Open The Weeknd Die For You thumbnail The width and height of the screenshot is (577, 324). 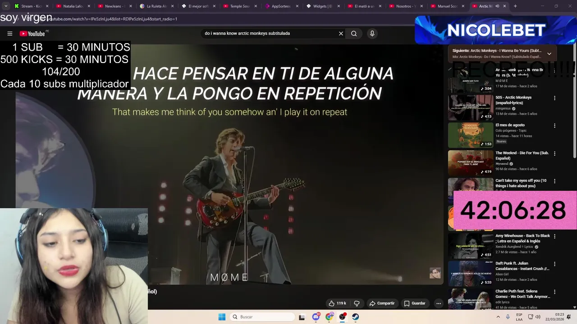click(471, 162)
